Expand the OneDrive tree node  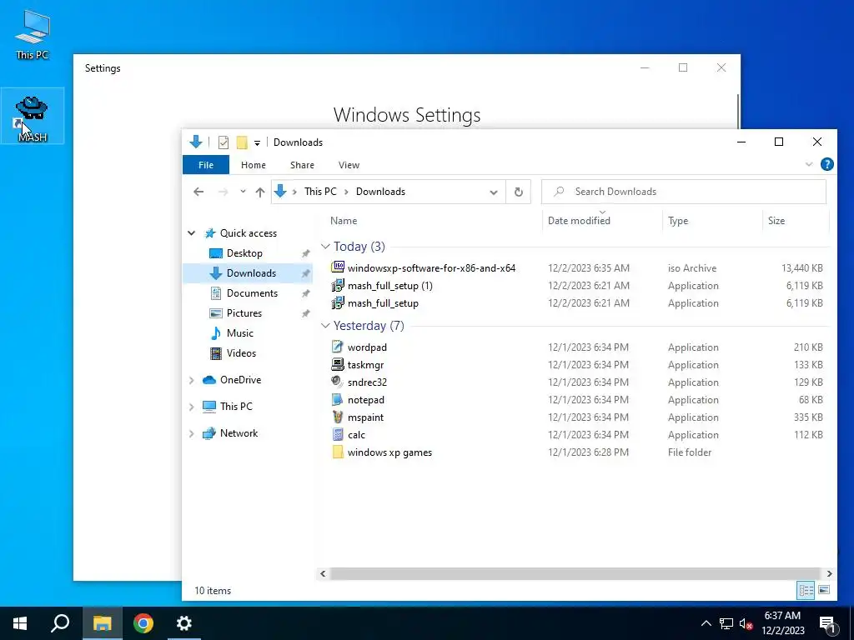(x=191, y=380)
